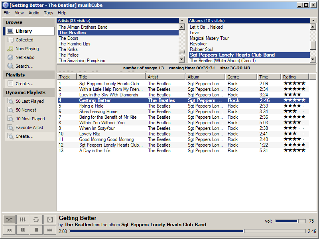
Task: Select Let it Be... Naked album
Action: point(249,27)
